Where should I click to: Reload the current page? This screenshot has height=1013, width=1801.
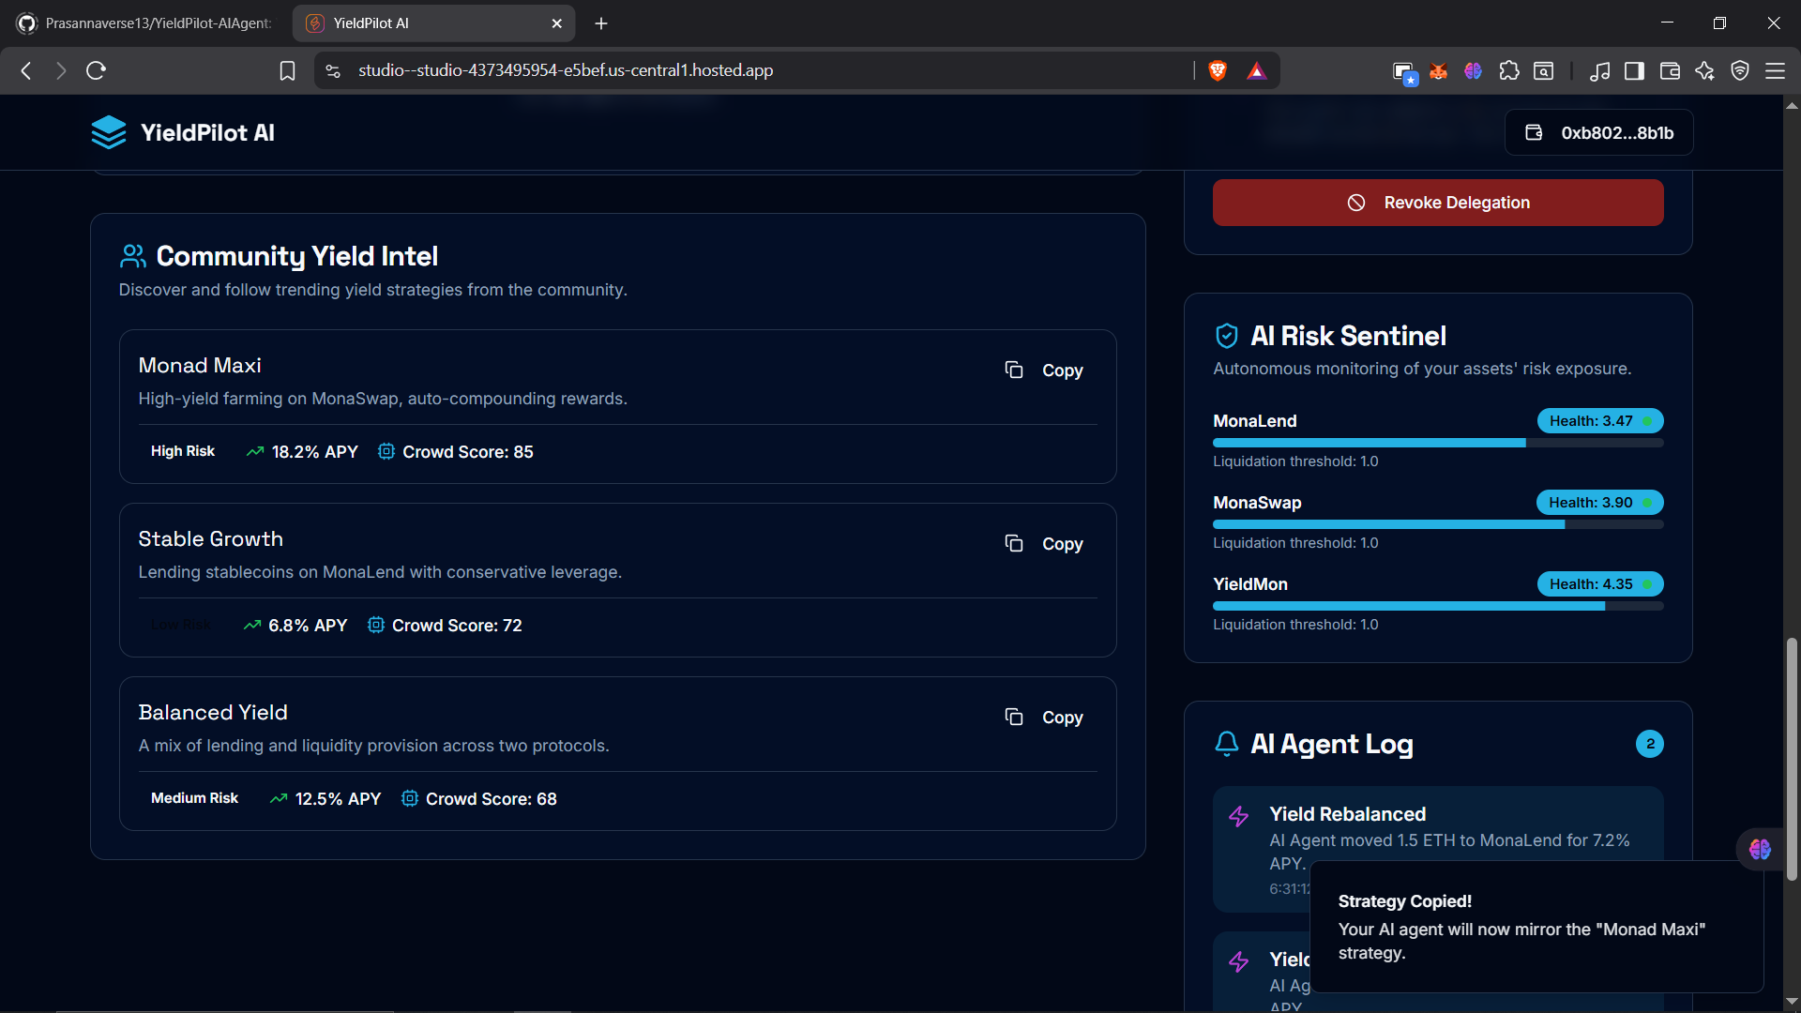click(x=96, y=70)
